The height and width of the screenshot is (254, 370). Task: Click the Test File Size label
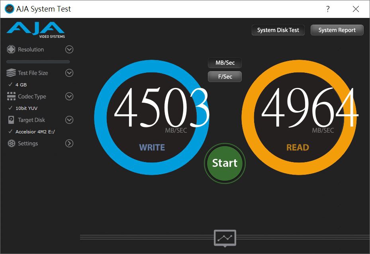[33, 73]
